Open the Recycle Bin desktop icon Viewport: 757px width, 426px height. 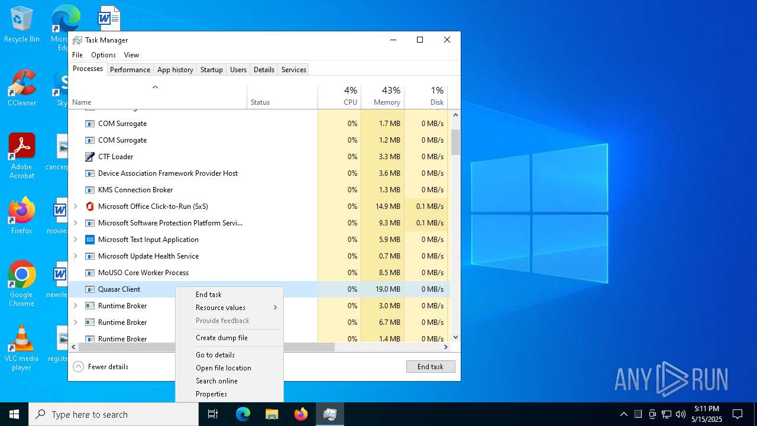22,25
